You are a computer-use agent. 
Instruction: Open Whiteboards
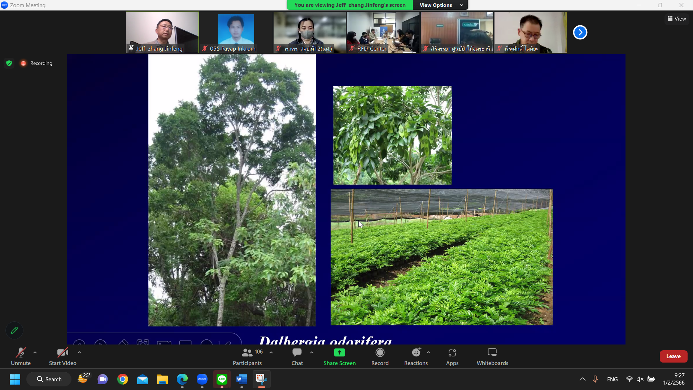492,356
